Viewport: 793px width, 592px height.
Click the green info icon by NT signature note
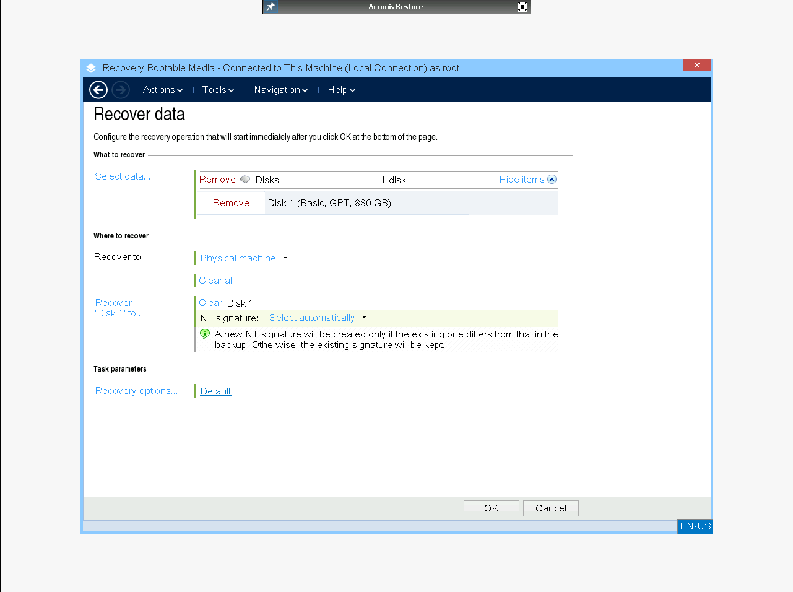[x=205, y=333]
